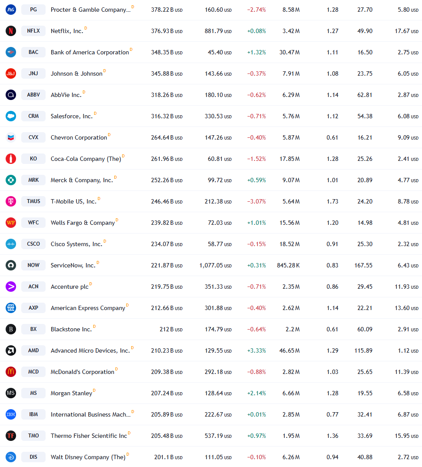Click the 17.67 USD EPS value
422x467 pixels.
[406, 31]
